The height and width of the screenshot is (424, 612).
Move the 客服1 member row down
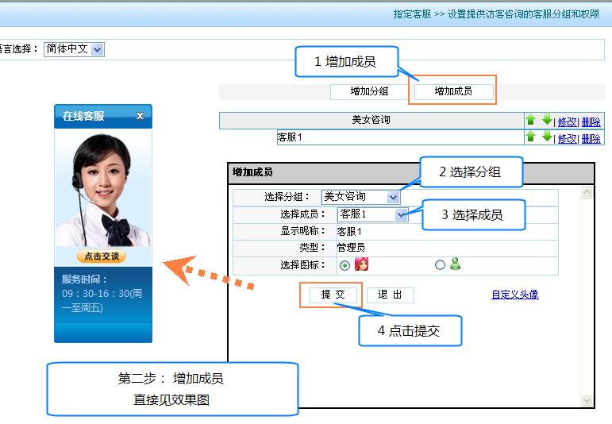coord(546,137)
